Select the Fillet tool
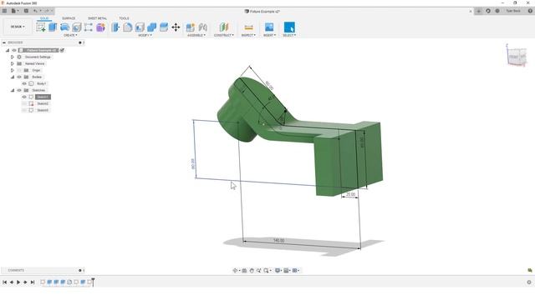The image size is (535, 300). tap(128, 27)
